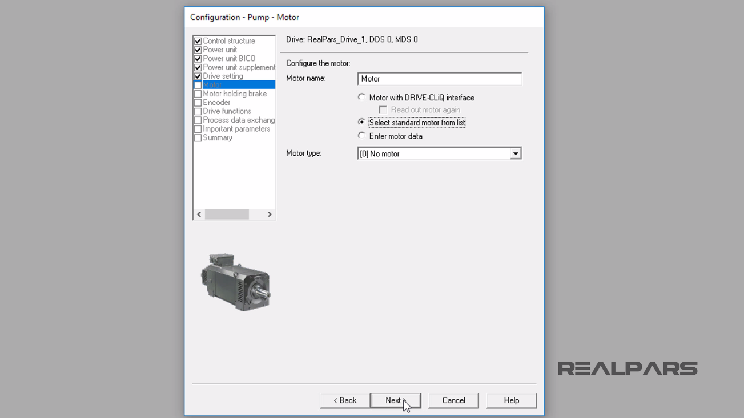Select standard motor from list option
Screen dimensions: 744x418
[361, 122]
